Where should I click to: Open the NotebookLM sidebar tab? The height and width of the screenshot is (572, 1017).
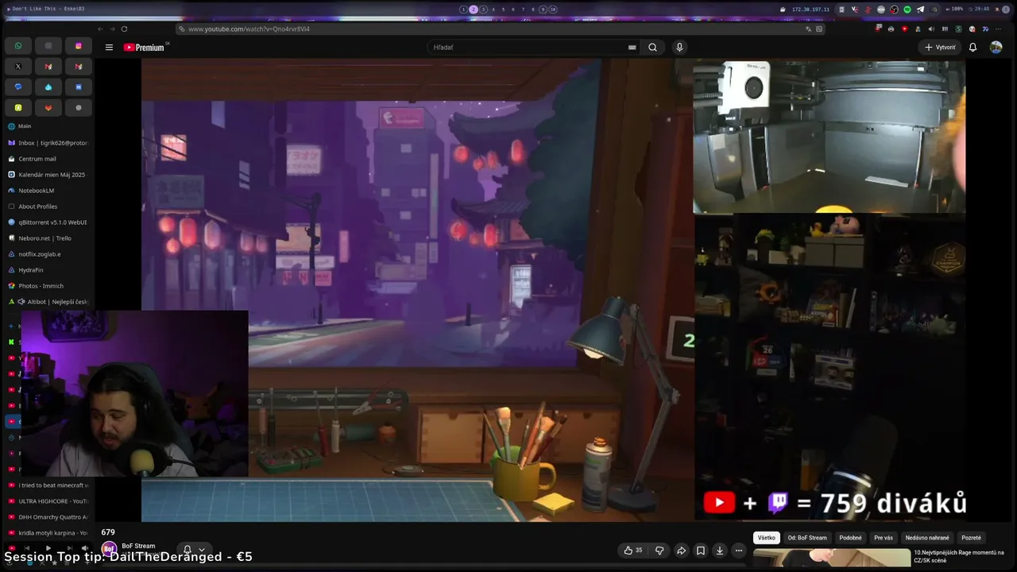(x=48, y=191)
